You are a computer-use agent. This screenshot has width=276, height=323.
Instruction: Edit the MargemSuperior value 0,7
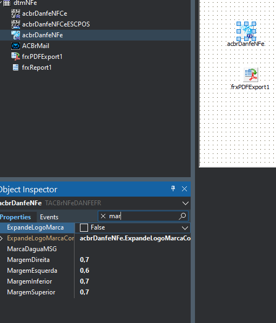point(84,292)
